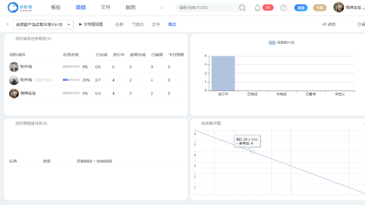Click the progress bar in the 0/4 row
Image resolution: width=365 pixels, height=205 pixels.
click(71, 93)
